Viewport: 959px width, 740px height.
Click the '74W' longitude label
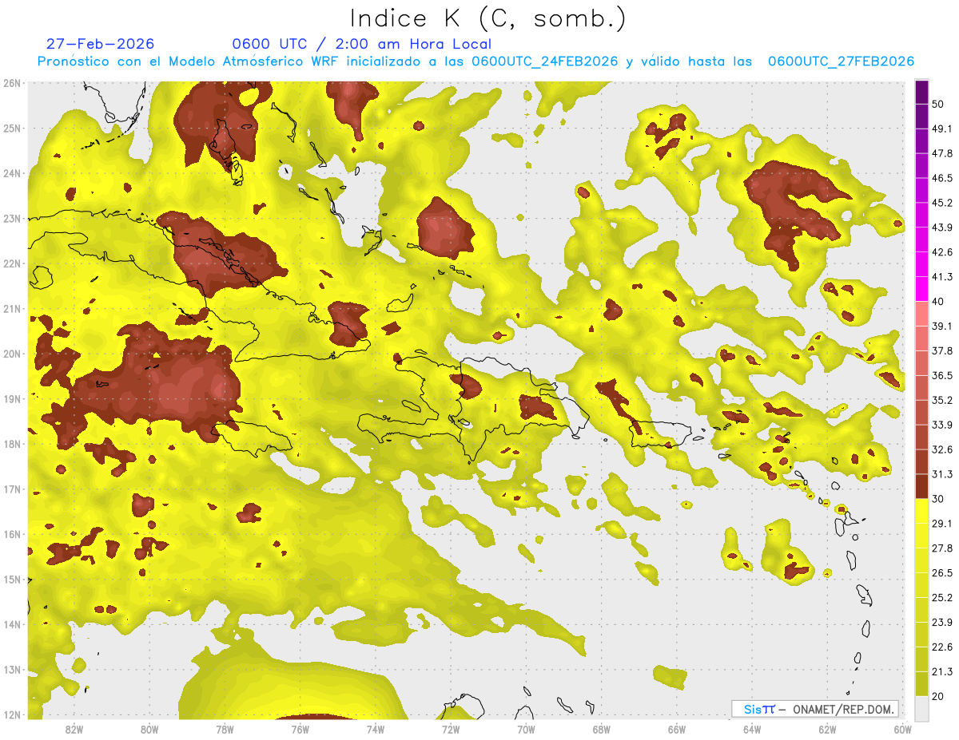[x=376, y=729]
